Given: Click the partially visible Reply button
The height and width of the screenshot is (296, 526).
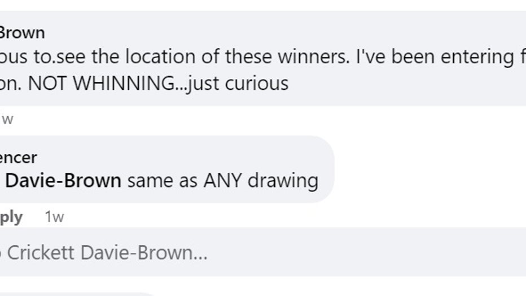Looking at the screenshot, I should 11,217.
